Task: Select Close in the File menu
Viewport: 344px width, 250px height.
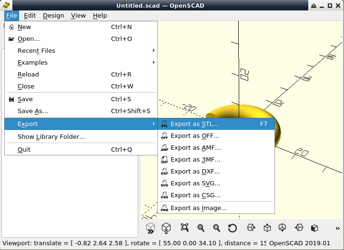Action: [81, 86]
